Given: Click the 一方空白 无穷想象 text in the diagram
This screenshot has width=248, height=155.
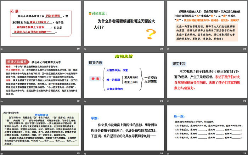Looking at the screenshot, I should pyautogui.click(x=148, y=79).
